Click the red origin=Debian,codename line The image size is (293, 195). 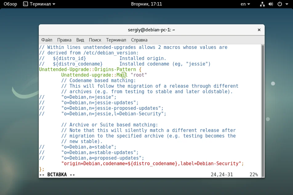pyautogui.click(x=152, y=164)
